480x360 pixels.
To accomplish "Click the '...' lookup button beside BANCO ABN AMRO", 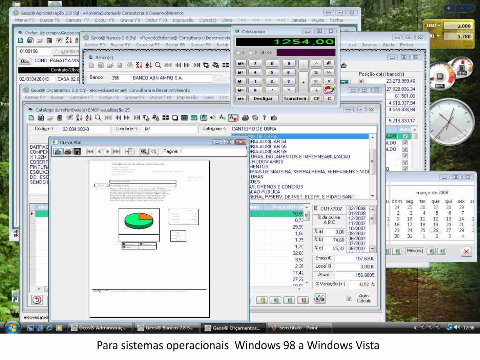I will (218, 78).
